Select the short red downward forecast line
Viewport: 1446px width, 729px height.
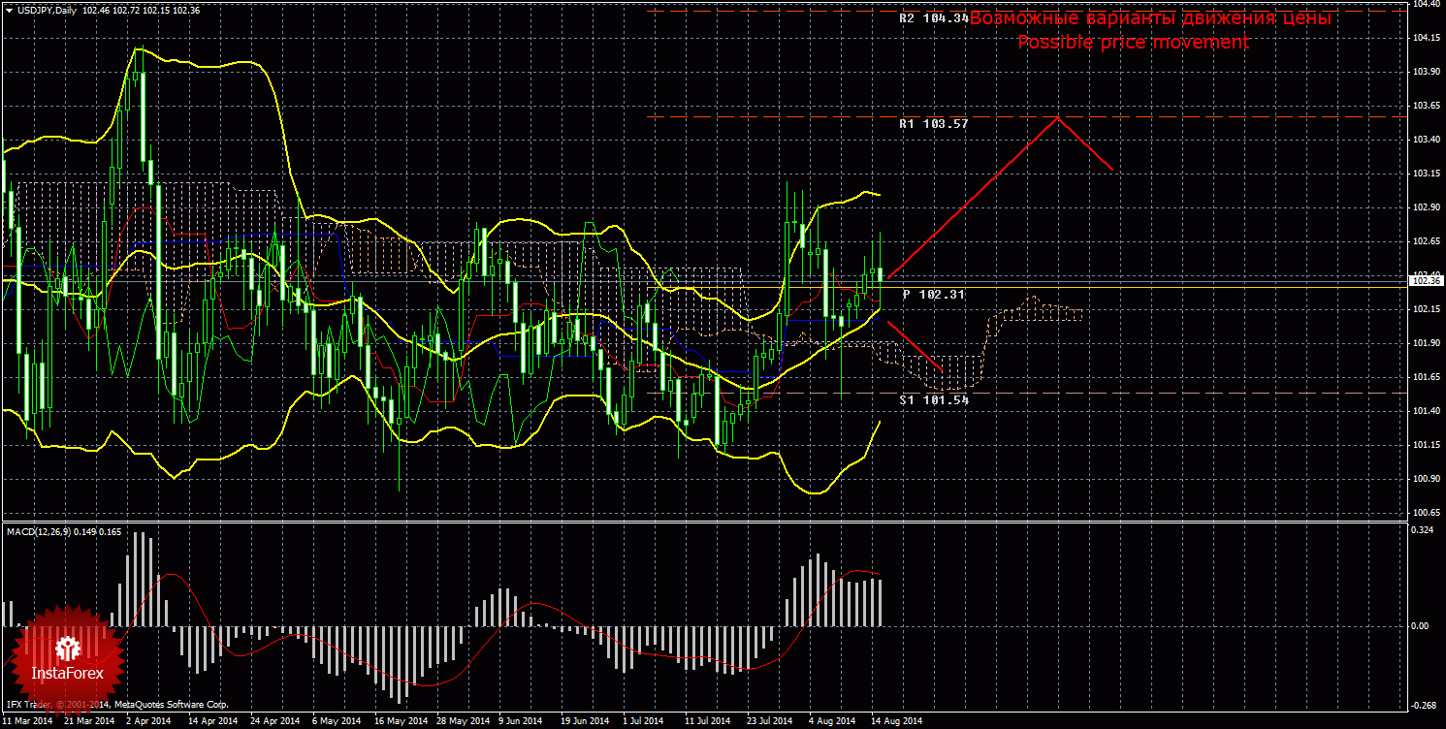coord(914,346)
